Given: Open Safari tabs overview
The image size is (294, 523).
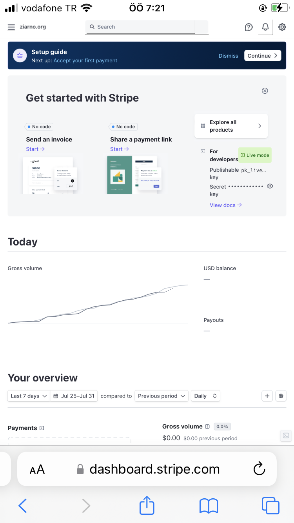Looking at the screenshot, I should pos(270,506).
